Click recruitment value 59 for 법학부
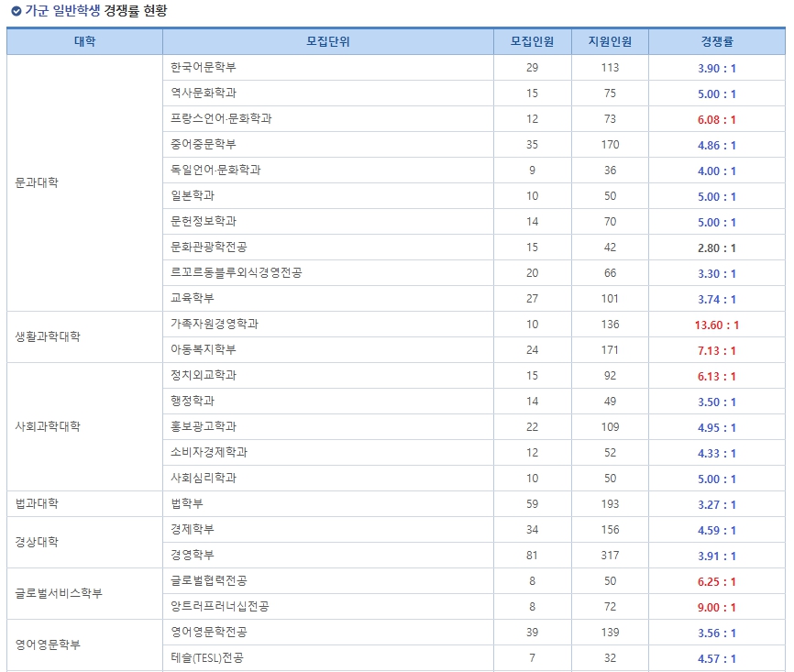Viewport: 794px width, 672px height. pyautogui.click(x=532, y=504)
